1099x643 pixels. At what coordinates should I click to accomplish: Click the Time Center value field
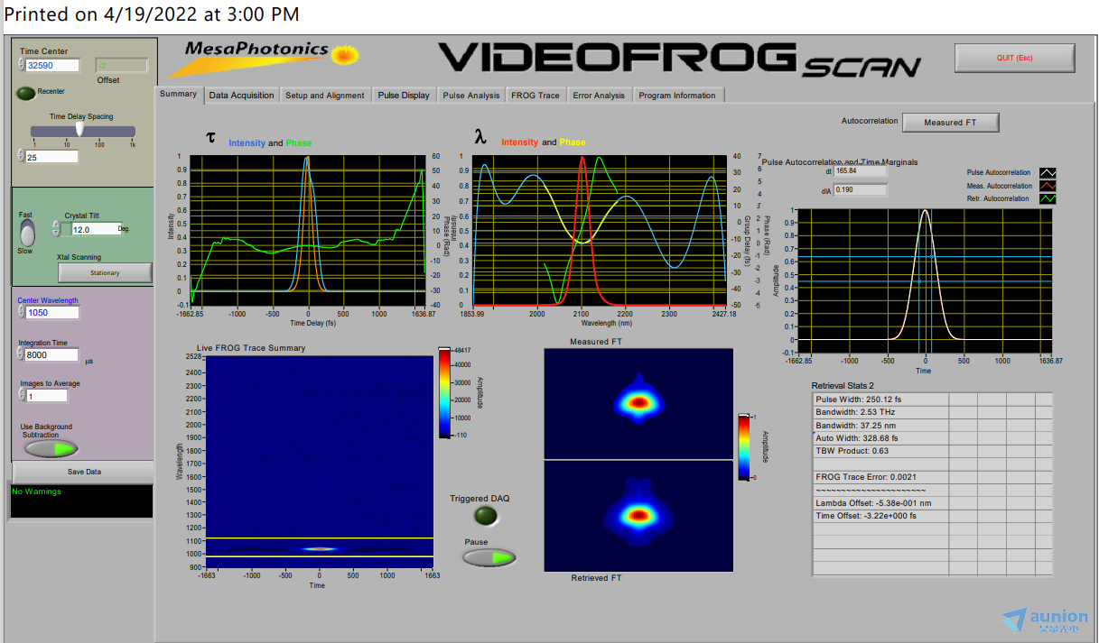pyautogui.click(x=52, y=66)
